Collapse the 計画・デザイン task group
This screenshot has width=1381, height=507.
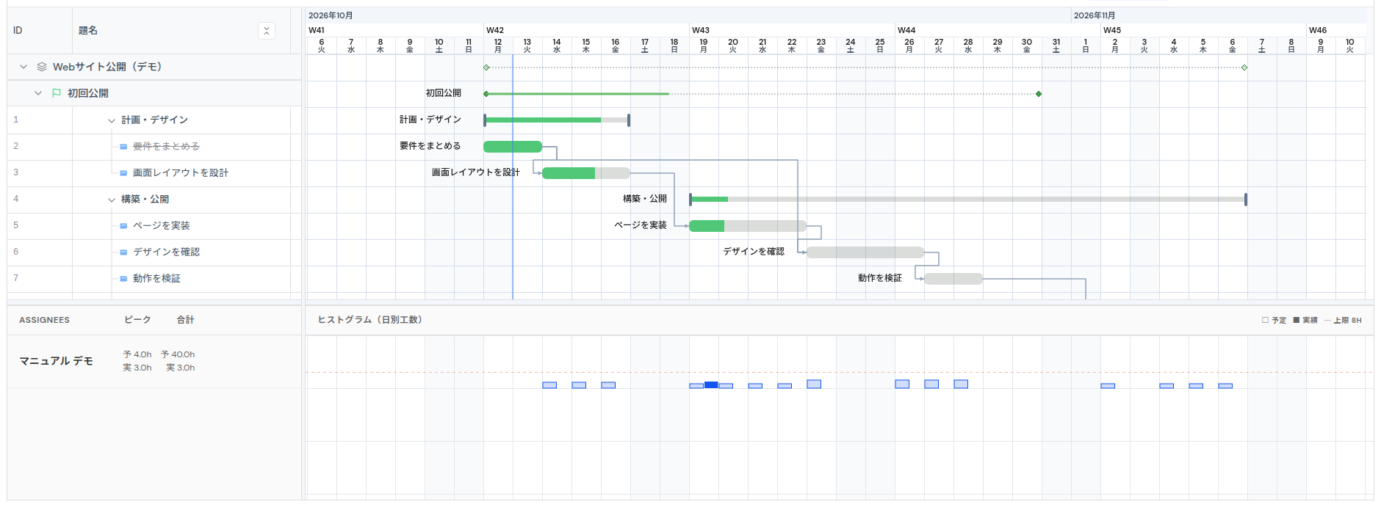(112, 120)
